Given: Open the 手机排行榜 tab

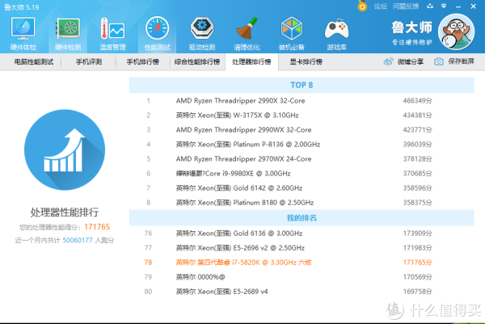Looking at the screenshot, I should pyautogui.click(x=143, y=61).
